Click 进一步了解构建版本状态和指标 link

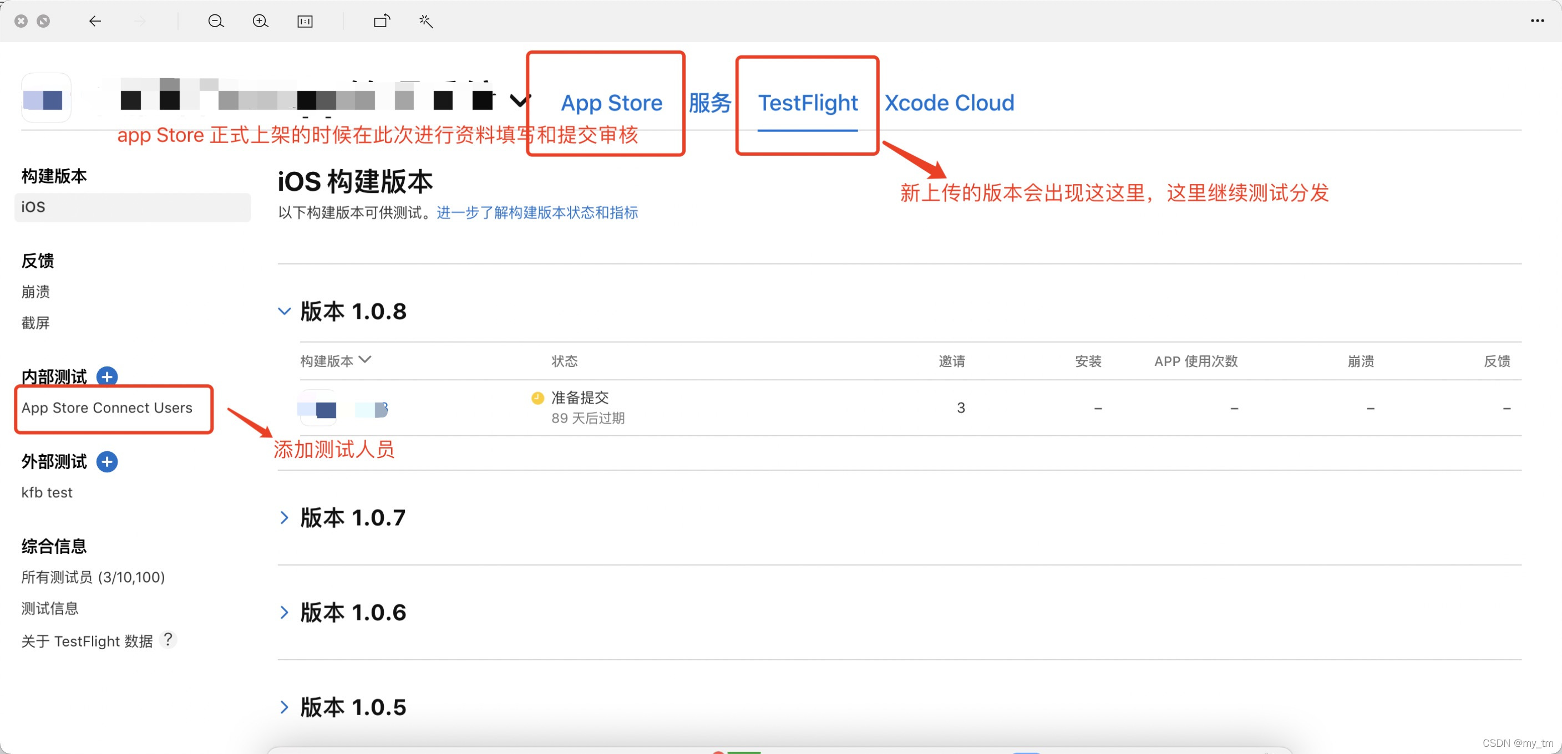point(536,212)
